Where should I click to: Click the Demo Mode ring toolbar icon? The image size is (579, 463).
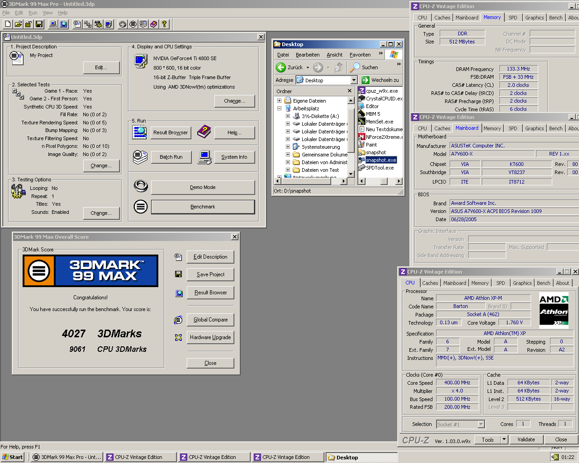(x=123, y=24)
